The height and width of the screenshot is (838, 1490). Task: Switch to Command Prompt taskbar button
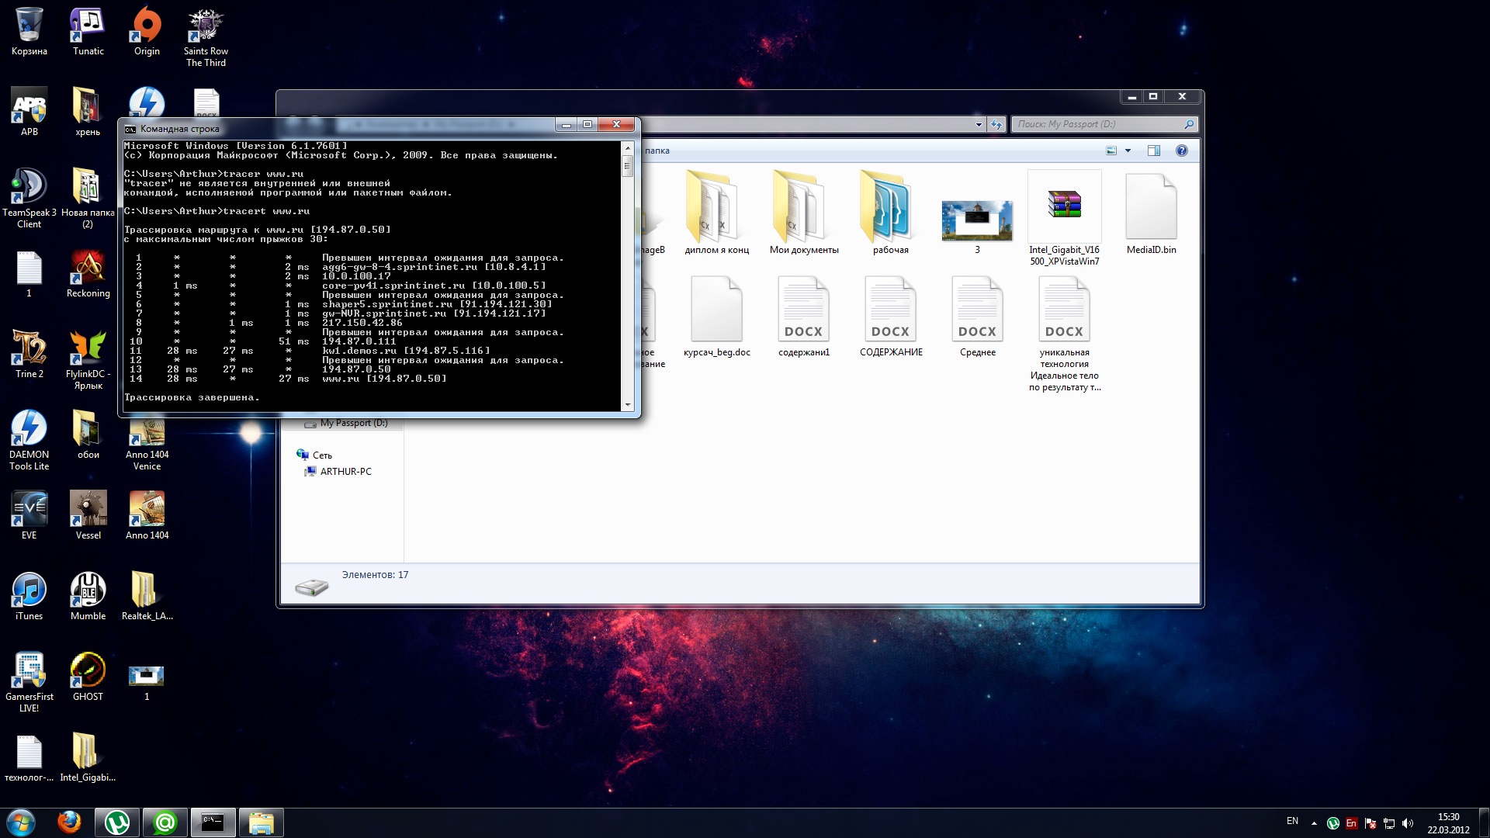[x=213, y=822]
